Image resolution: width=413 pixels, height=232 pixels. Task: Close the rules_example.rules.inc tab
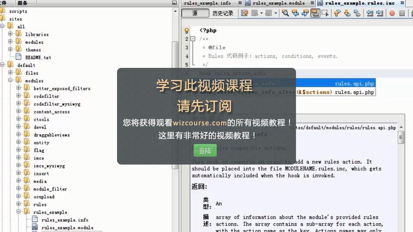402,3
